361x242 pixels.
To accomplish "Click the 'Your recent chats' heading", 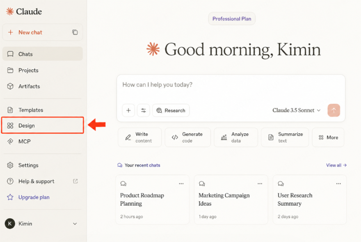I will coord(142,165).
